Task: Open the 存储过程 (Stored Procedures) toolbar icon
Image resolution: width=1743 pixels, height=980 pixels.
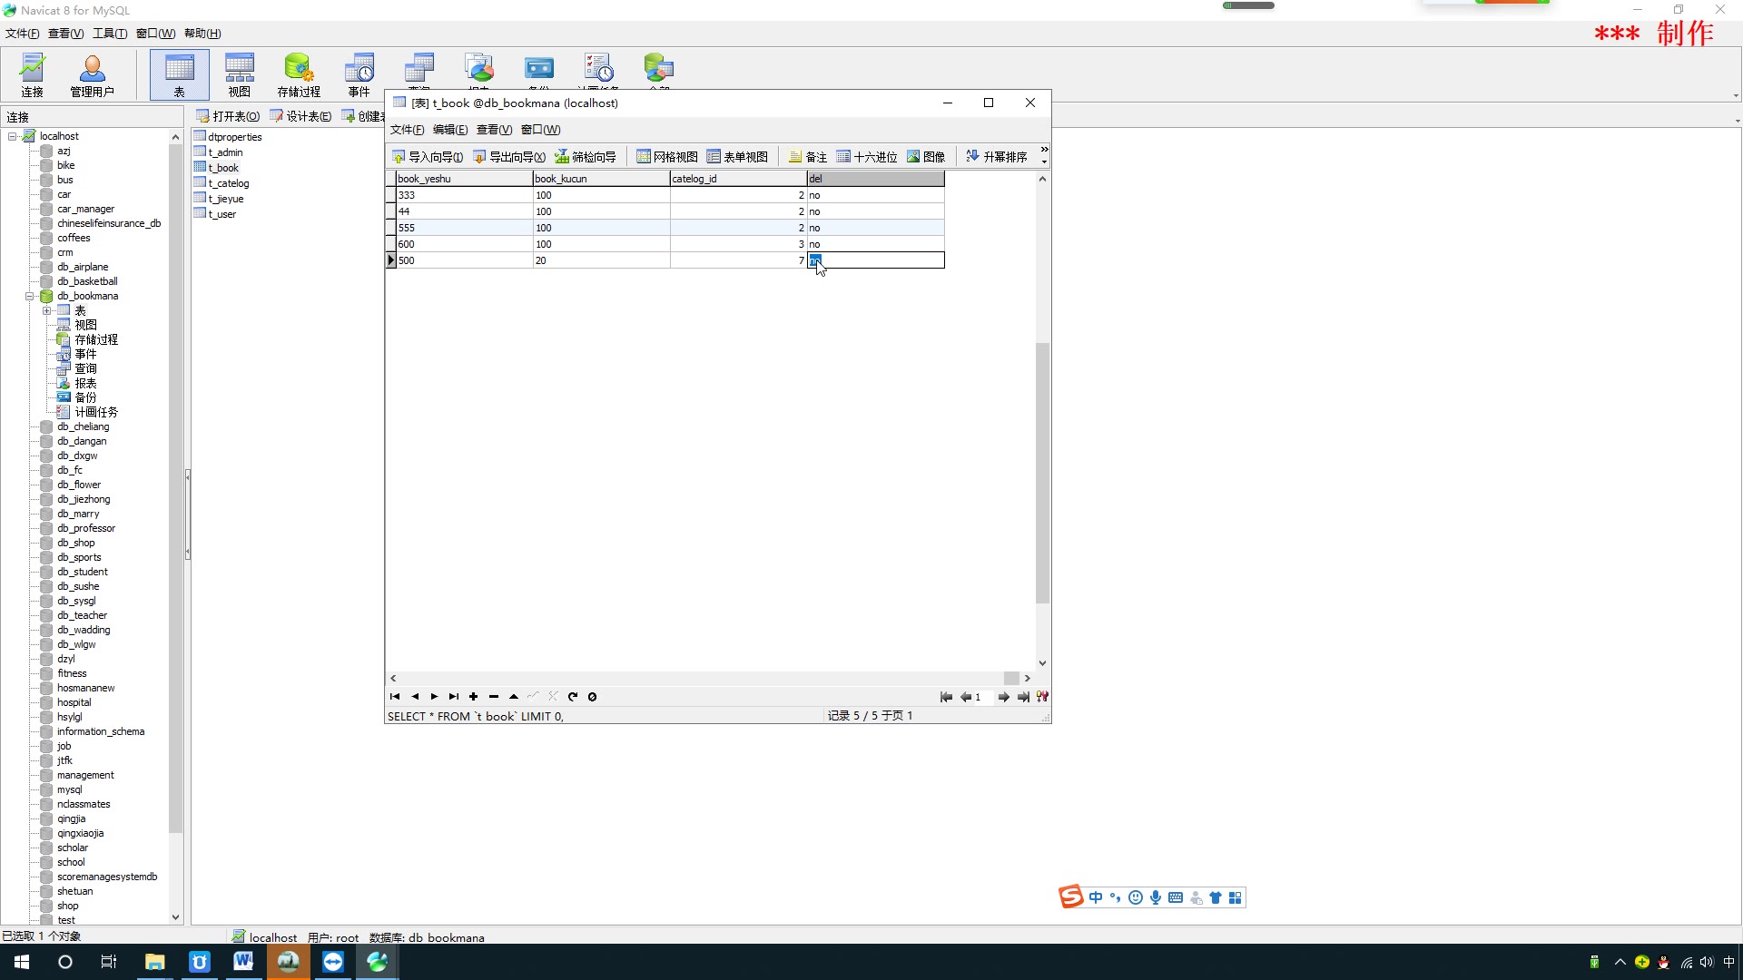Action: 299,74
